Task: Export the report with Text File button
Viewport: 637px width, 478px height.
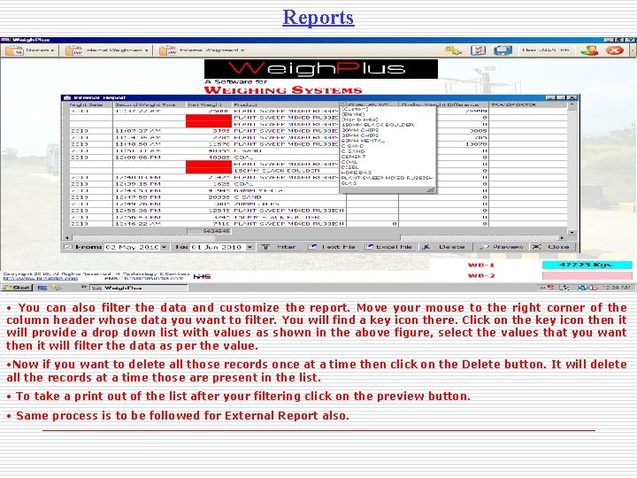Action: (332, 247)
